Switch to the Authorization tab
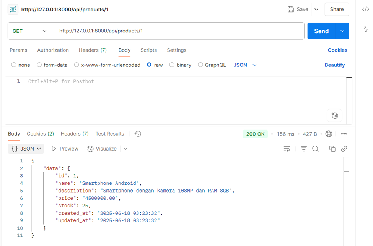Viewport: 373px width, 246px height. tap(53, 50)
